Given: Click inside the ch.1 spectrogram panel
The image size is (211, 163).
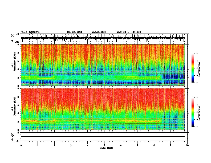Looking at the screenshot, I should (103, 65).
